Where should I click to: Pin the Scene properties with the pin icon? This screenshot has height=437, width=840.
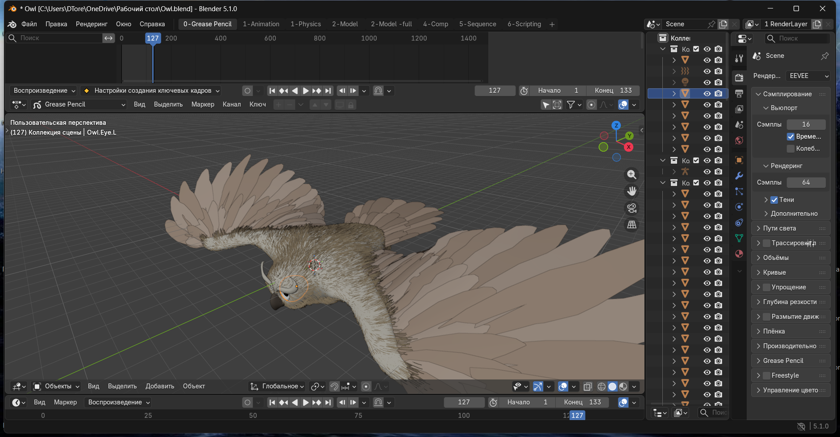tap(824, 56)
